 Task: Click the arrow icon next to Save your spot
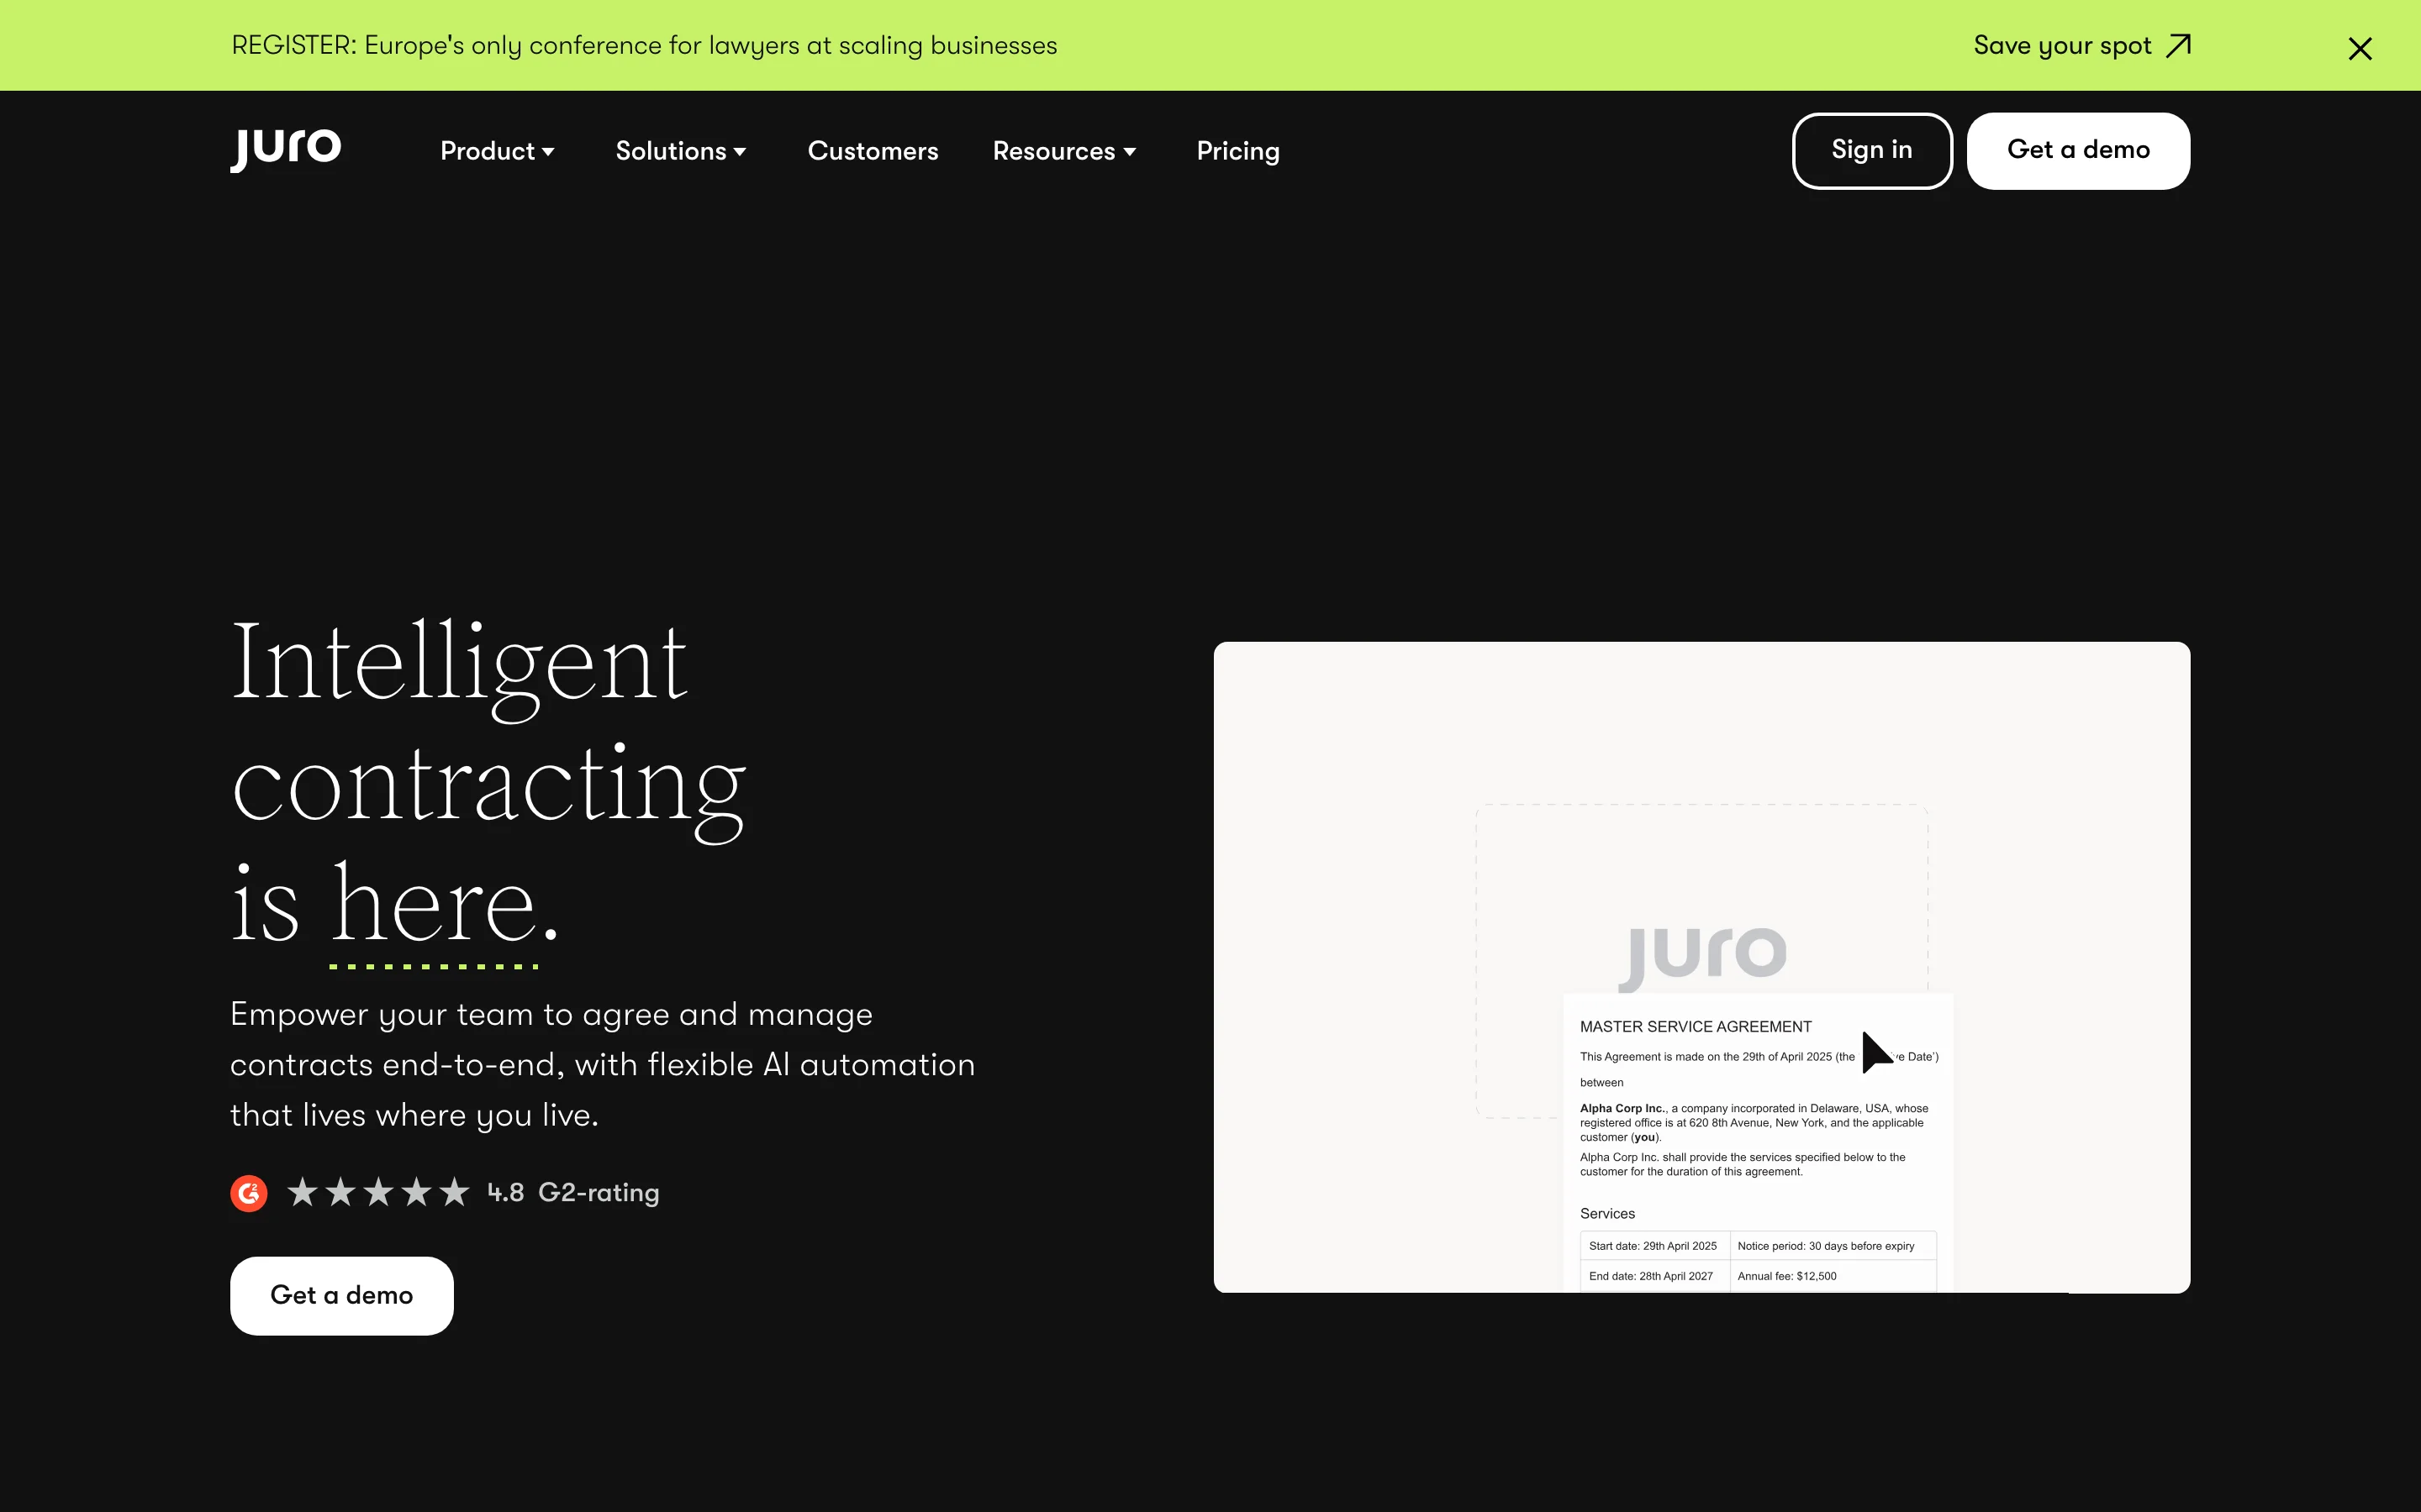2178,45
